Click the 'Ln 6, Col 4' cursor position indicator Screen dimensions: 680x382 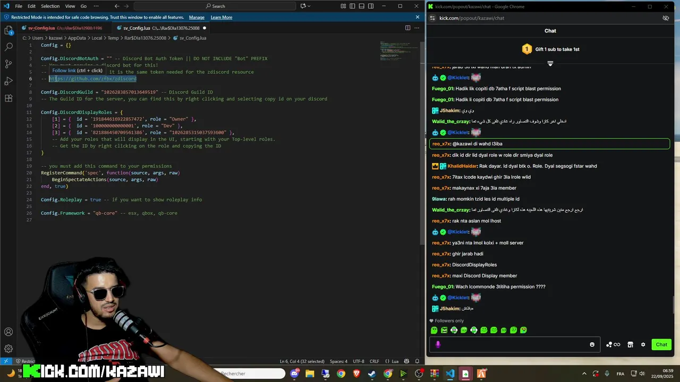[302, 361]
